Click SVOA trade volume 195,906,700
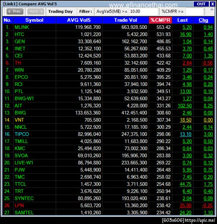 point(134,155)
